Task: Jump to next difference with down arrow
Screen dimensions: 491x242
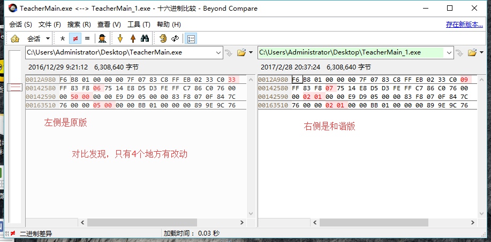Action: 120,38
